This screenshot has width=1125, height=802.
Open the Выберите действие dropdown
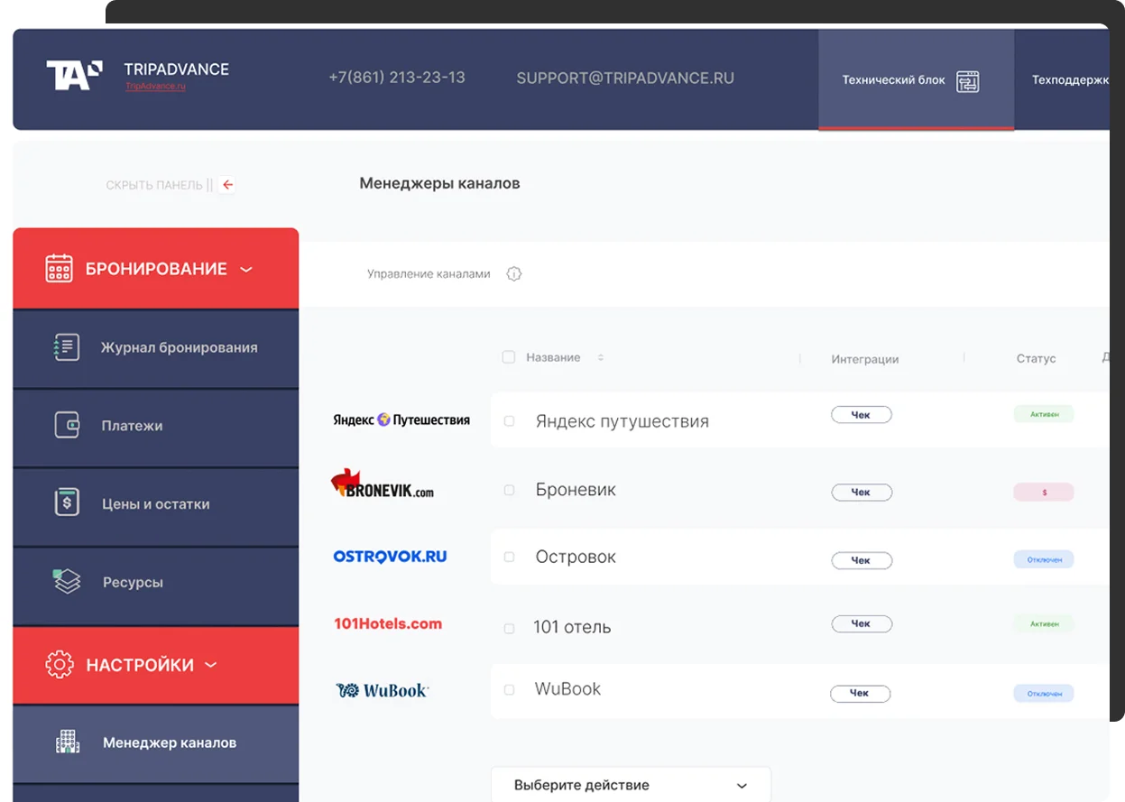point(631,785)
